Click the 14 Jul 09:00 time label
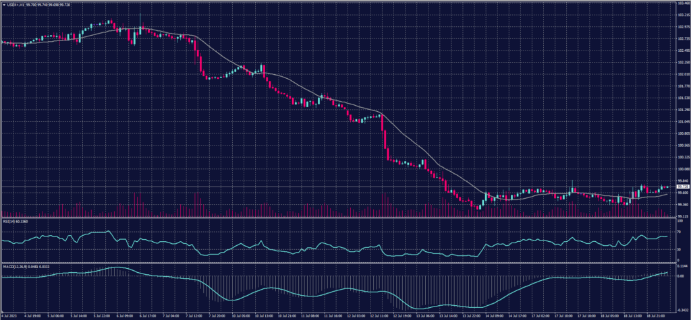This screenshot has width=691, height=320. click(x=493, y=315)
